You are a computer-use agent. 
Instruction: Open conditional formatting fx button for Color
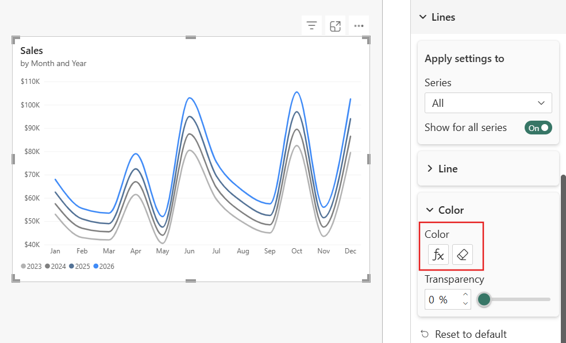(x=438, y=255)
